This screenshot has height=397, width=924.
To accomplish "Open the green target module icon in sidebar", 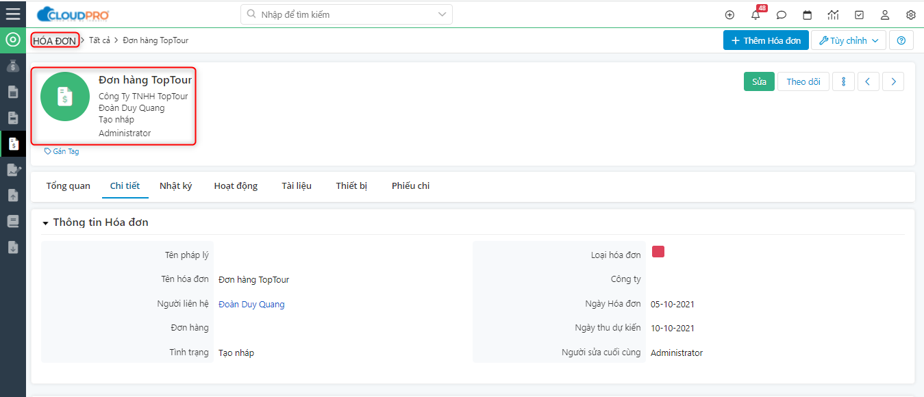I will click(x=12, y=40).
